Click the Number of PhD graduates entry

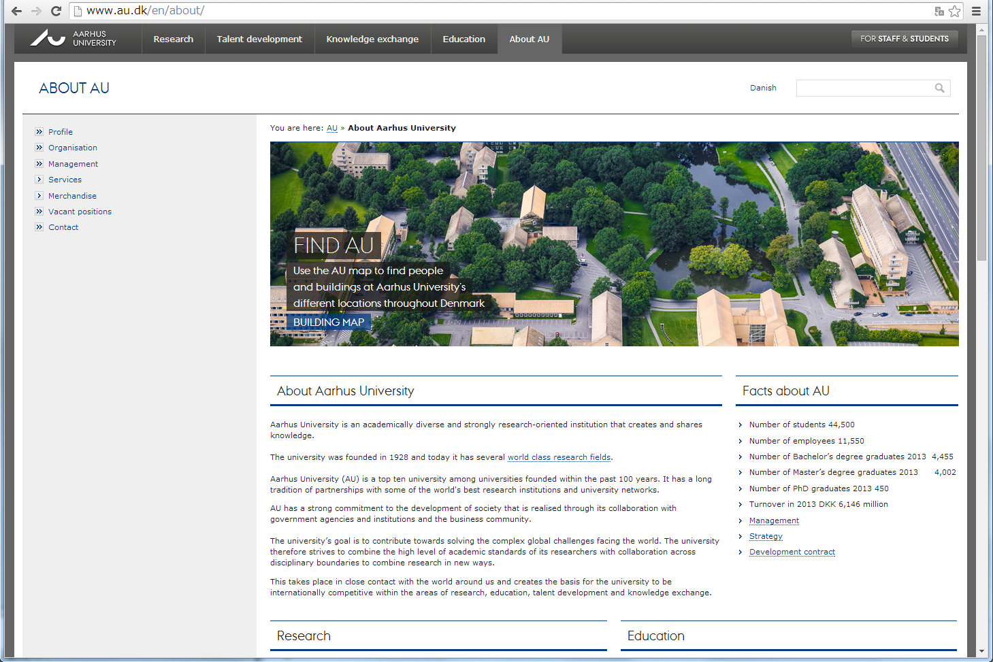click(819, 489)
